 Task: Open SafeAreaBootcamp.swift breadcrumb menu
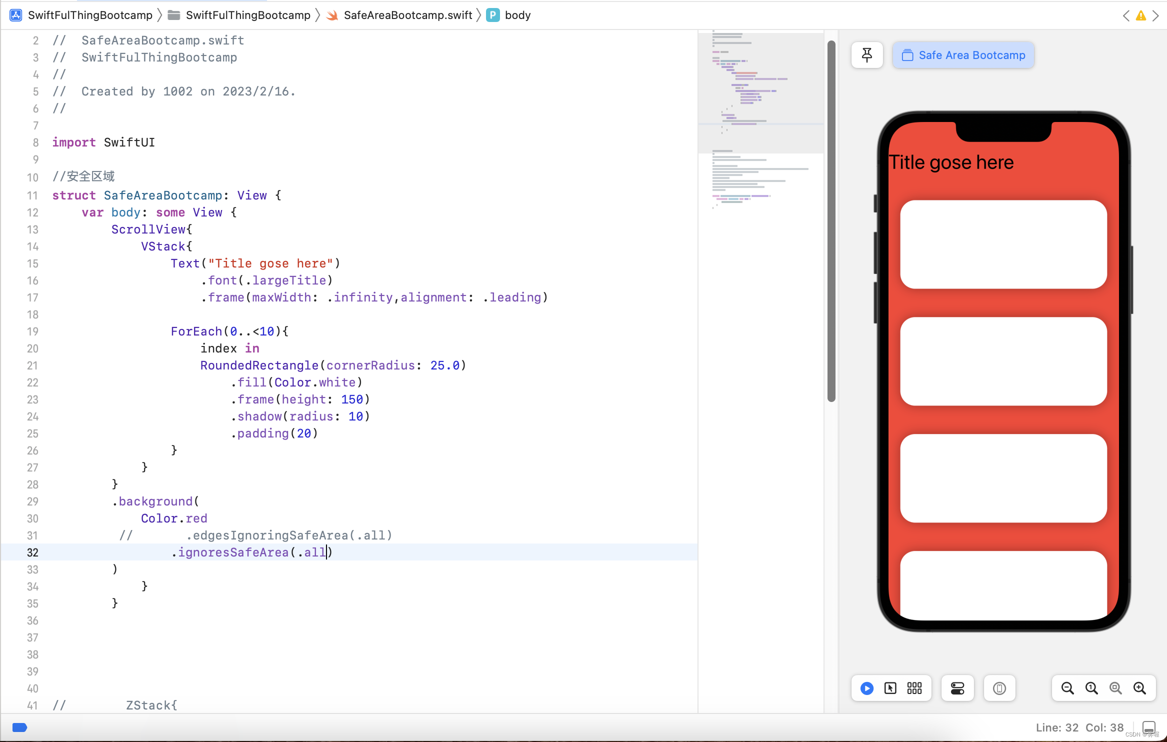coord(407,15)
